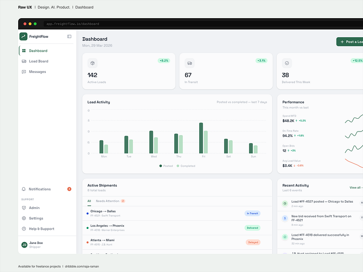Click the new bid dollar icon

coord(285,218)
